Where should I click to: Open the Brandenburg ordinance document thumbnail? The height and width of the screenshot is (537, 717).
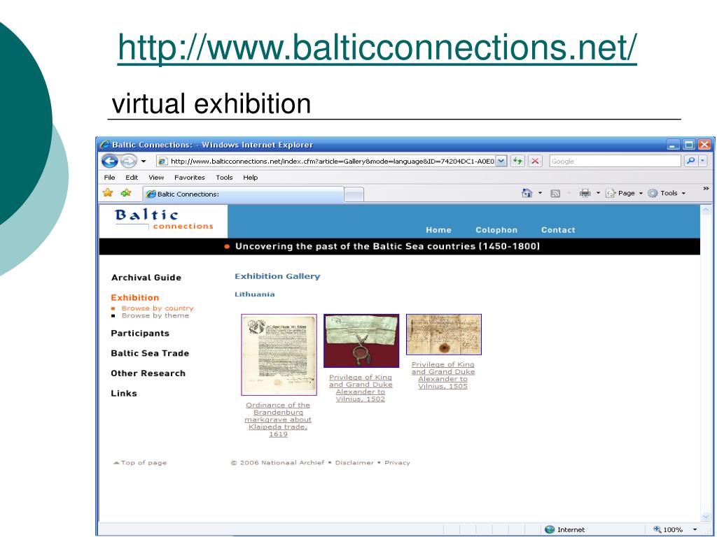point(279,355)
